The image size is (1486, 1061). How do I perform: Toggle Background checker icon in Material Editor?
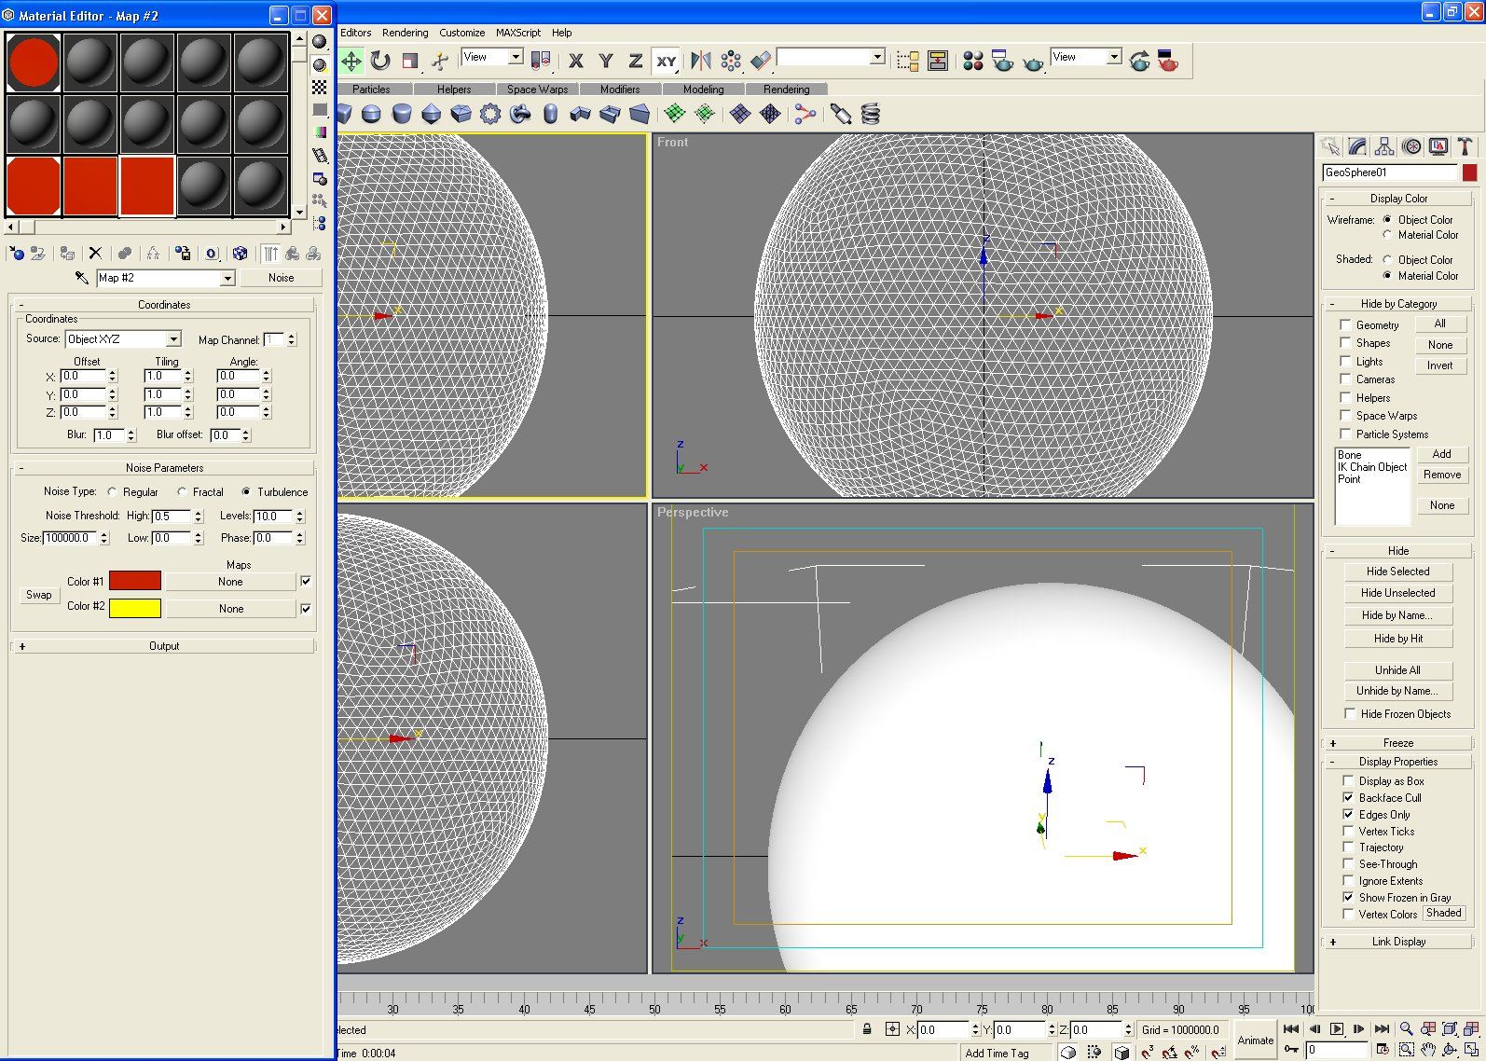[x=320, y=87]
